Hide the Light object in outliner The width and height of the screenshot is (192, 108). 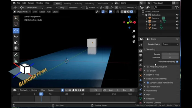pos(177,25)
